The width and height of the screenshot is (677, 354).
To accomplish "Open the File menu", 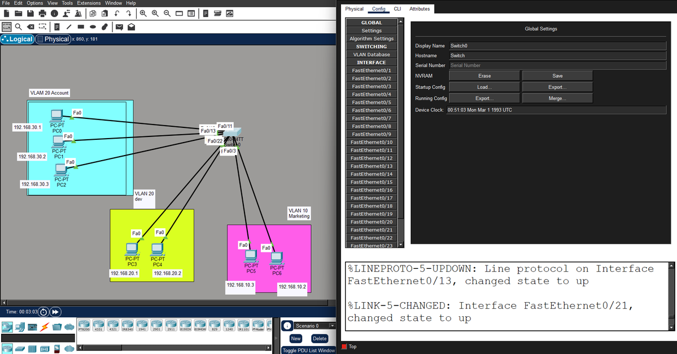I will [6, 3].
